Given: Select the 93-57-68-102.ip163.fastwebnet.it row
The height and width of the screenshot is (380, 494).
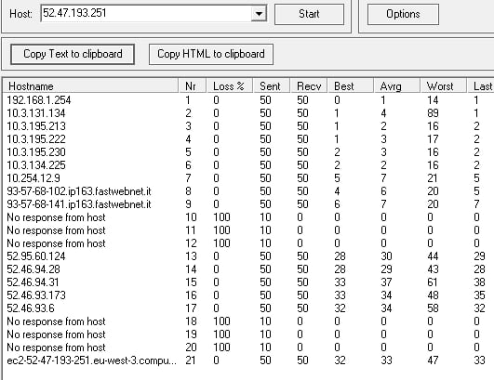Looking at the screenshot, I should (x=248, y=191).
